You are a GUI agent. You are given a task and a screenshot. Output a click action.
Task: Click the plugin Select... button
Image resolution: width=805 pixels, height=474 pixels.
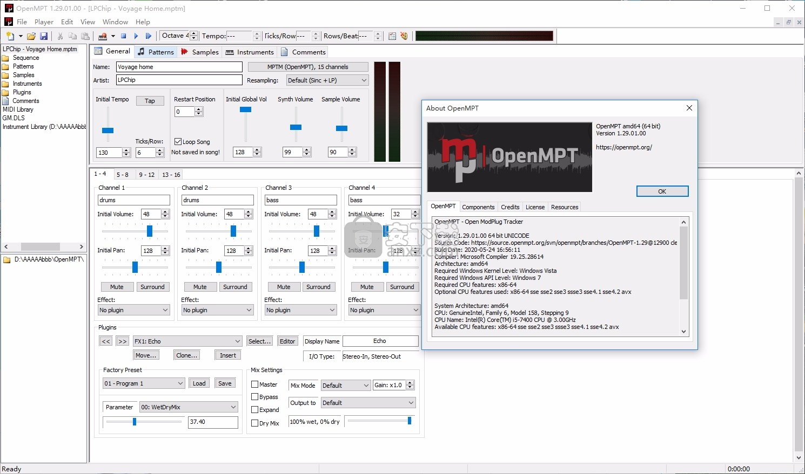pos(260,341)
